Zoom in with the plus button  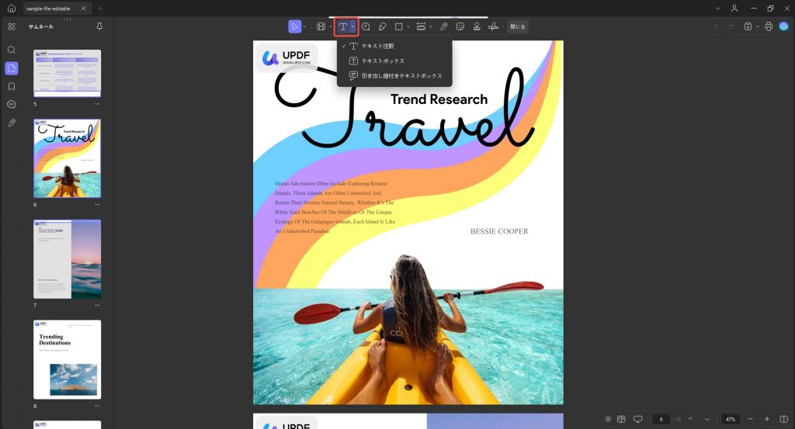766,419
